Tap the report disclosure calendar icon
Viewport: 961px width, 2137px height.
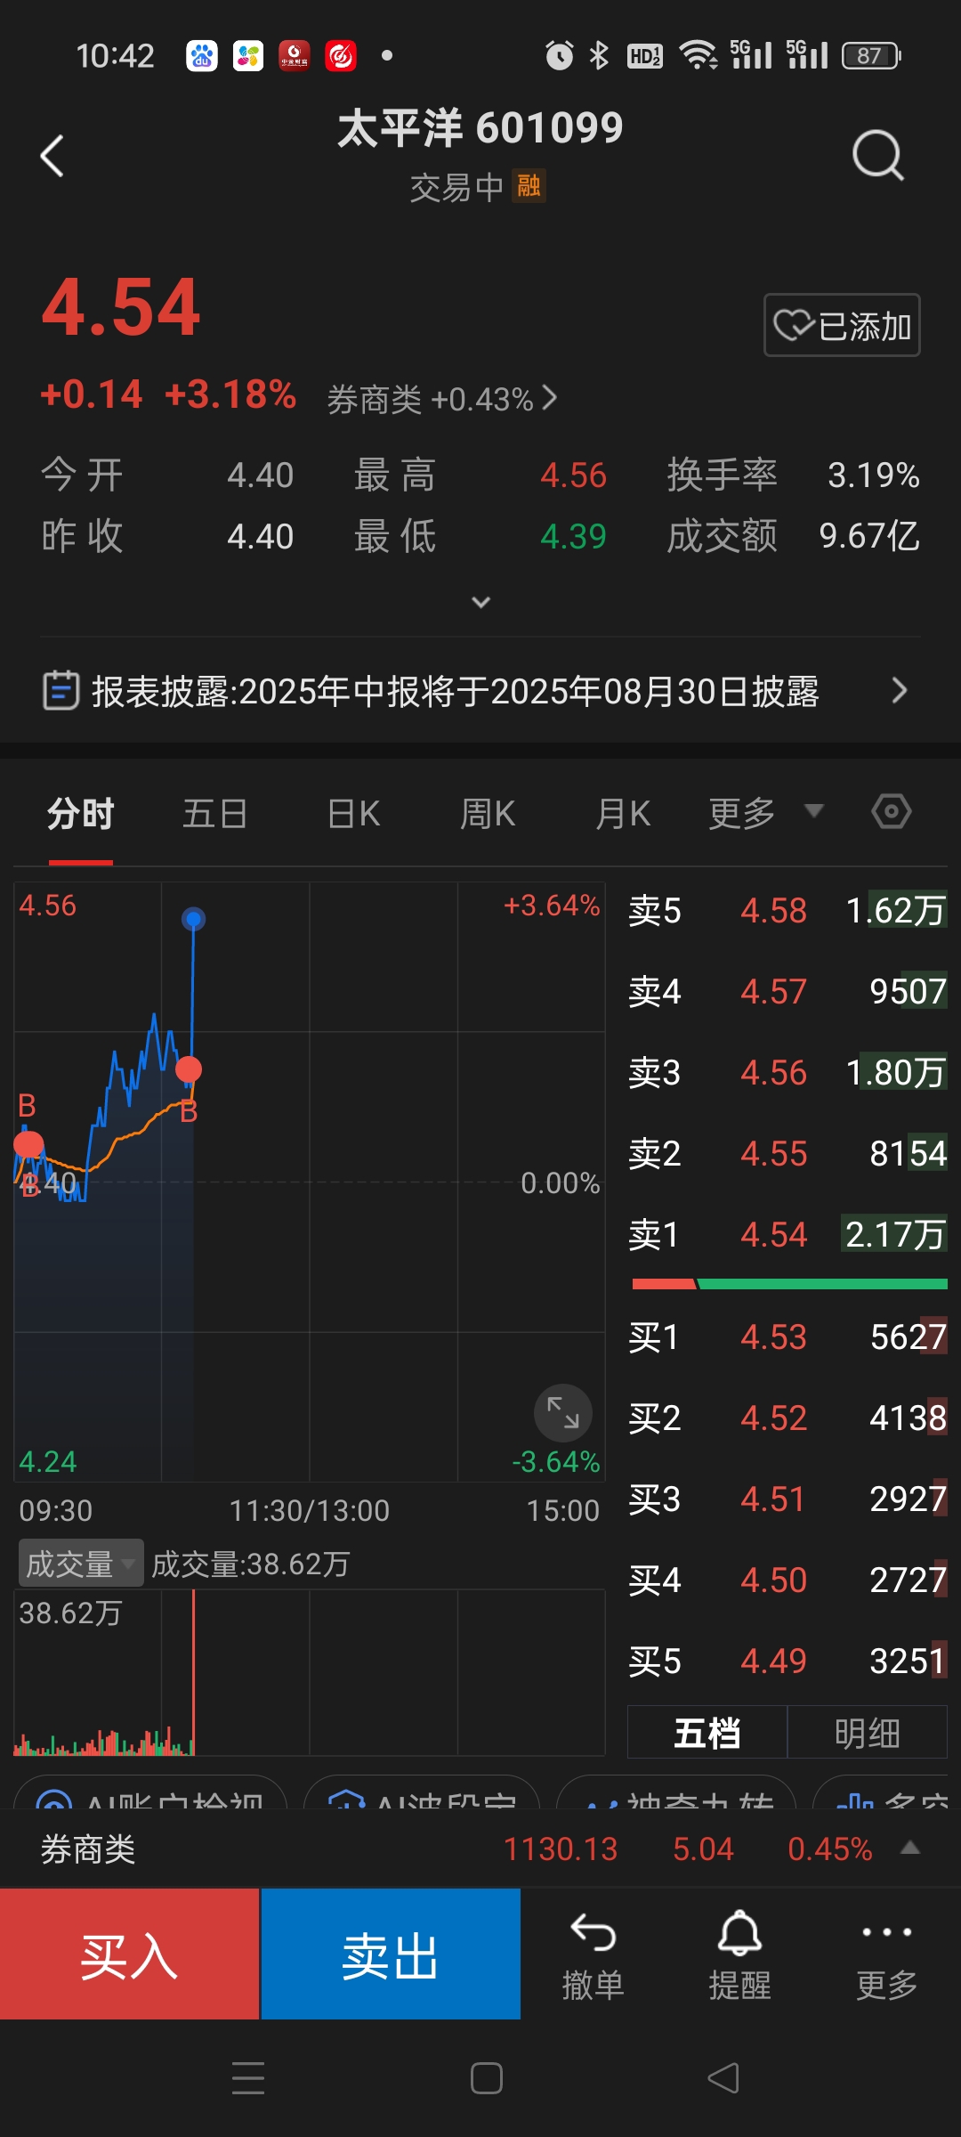click(61, 690)
